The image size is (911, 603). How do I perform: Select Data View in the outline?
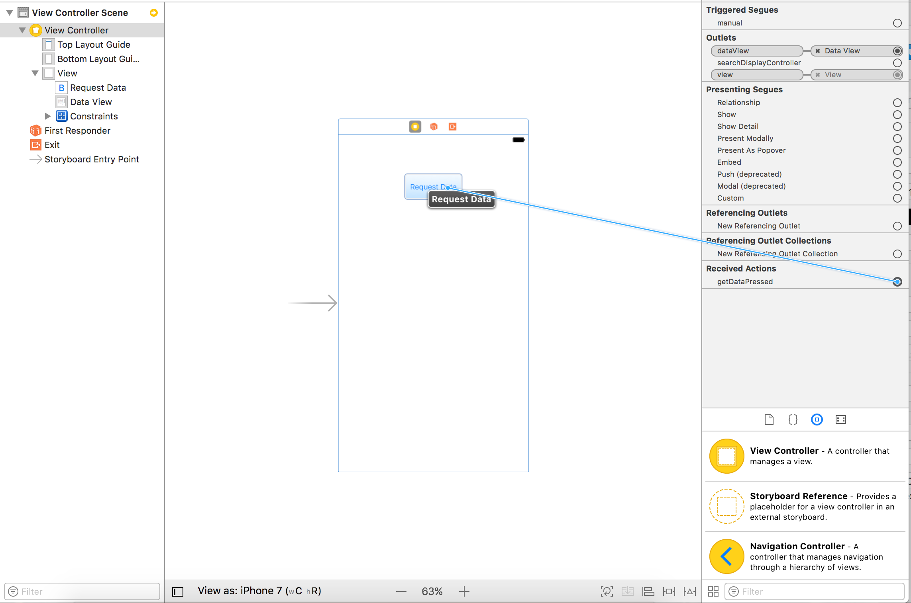point(91,102)
